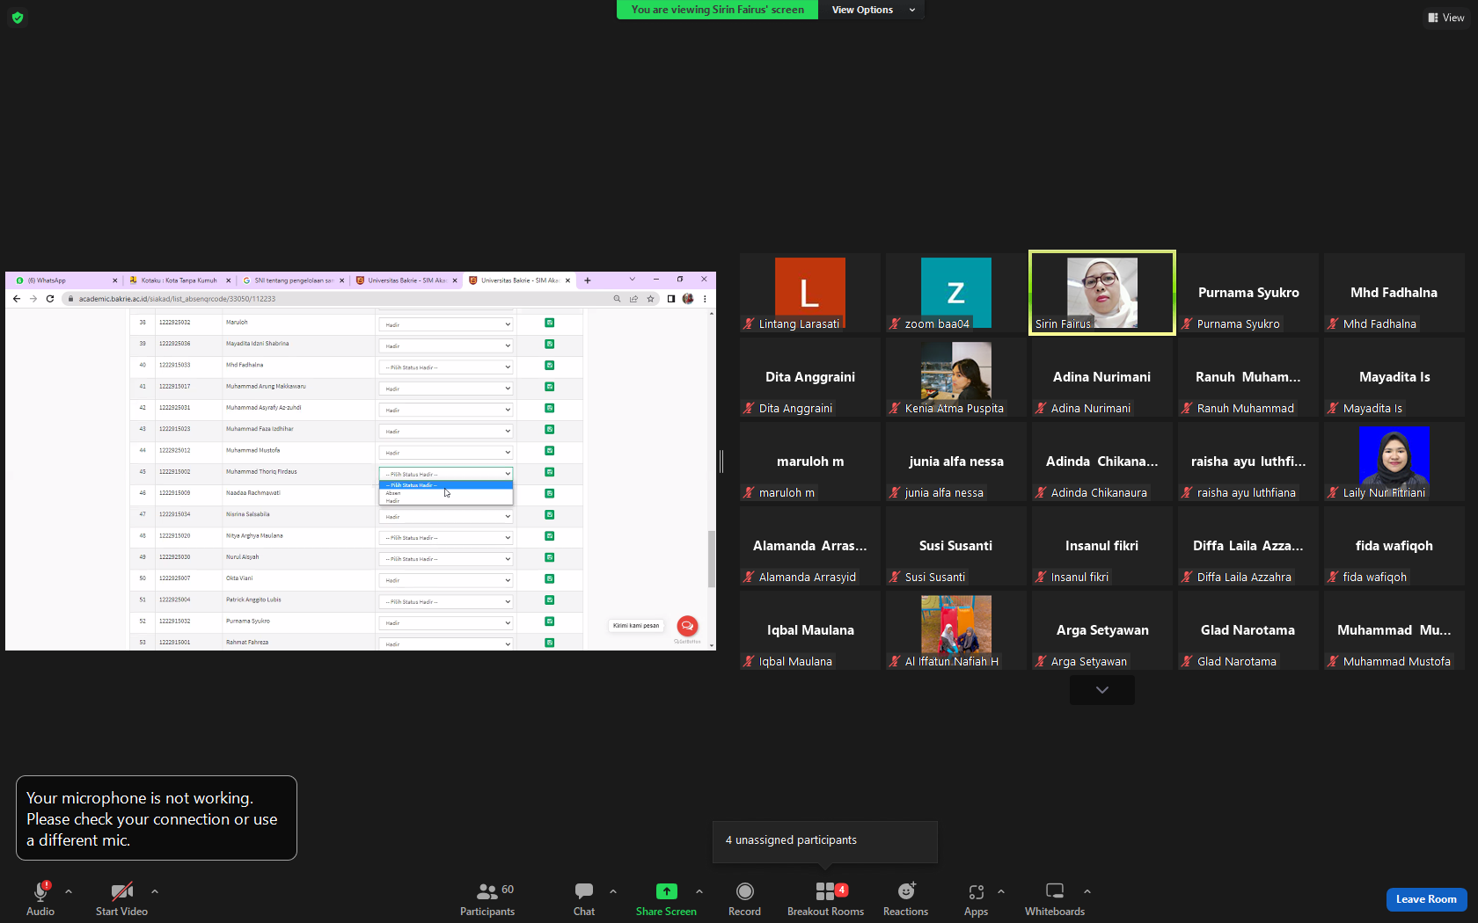Open status dropdown for Muhammad Thoriq Firdaus
The height and width of the screenshot is (923, 1478).
point(446,474)
